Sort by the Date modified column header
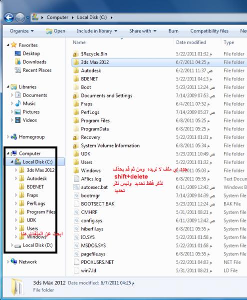The width and height of the screenshot is (247, 300). 191,42
